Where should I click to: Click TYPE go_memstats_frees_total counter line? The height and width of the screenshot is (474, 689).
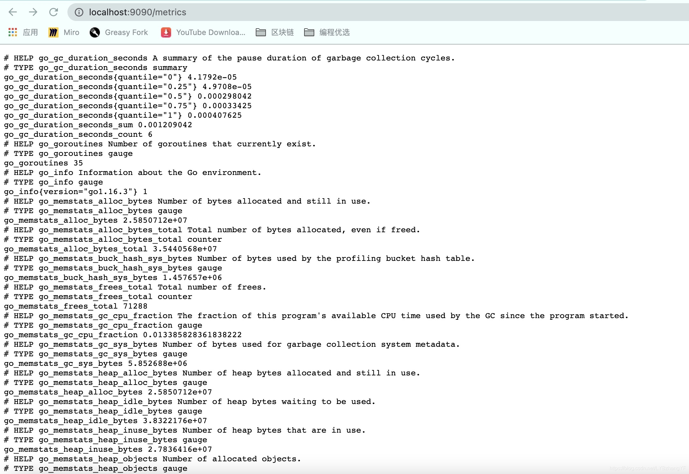(98, 297)
